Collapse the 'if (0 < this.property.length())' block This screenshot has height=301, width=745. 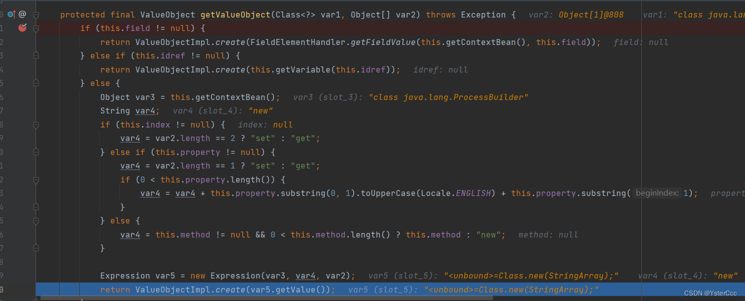point(36,179)
